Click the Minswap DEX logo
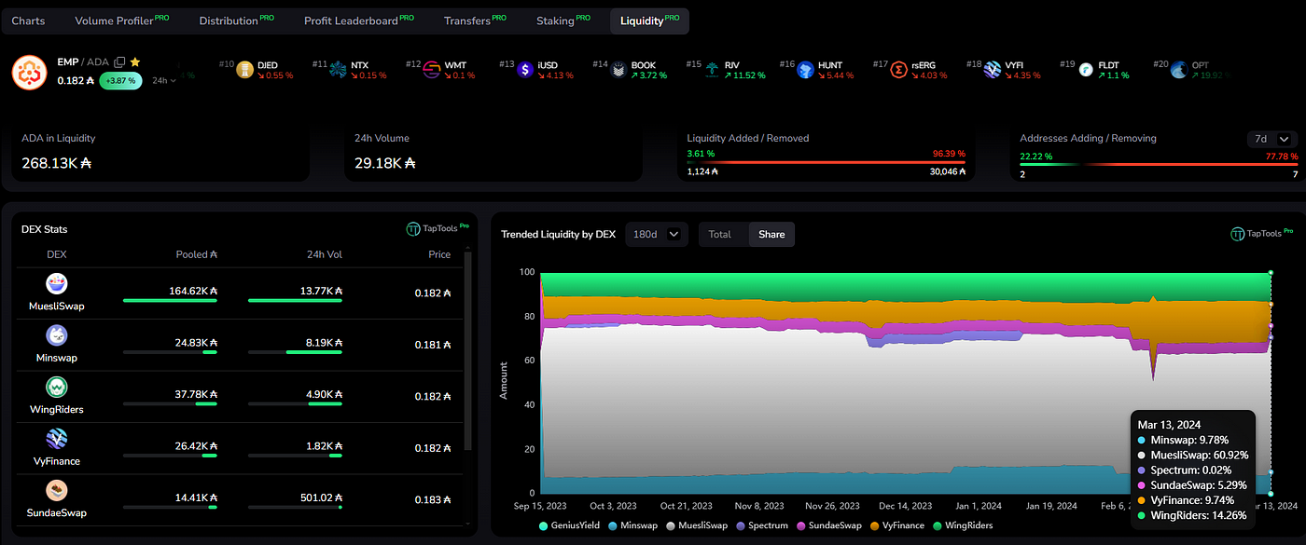The height and width of the screenshot is (545, 1306). point(57,335)
